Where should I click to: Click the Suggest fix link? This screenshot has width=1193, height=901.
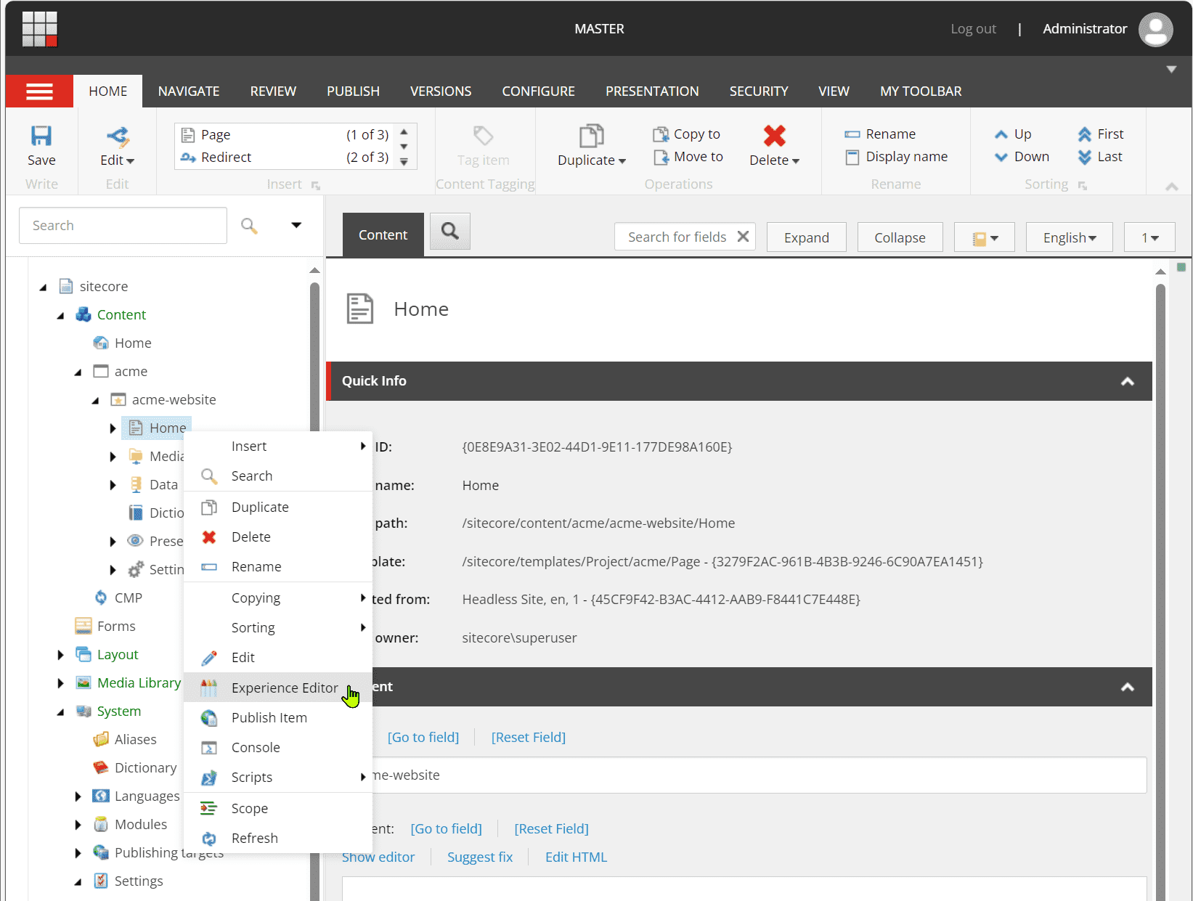(479, 857)
